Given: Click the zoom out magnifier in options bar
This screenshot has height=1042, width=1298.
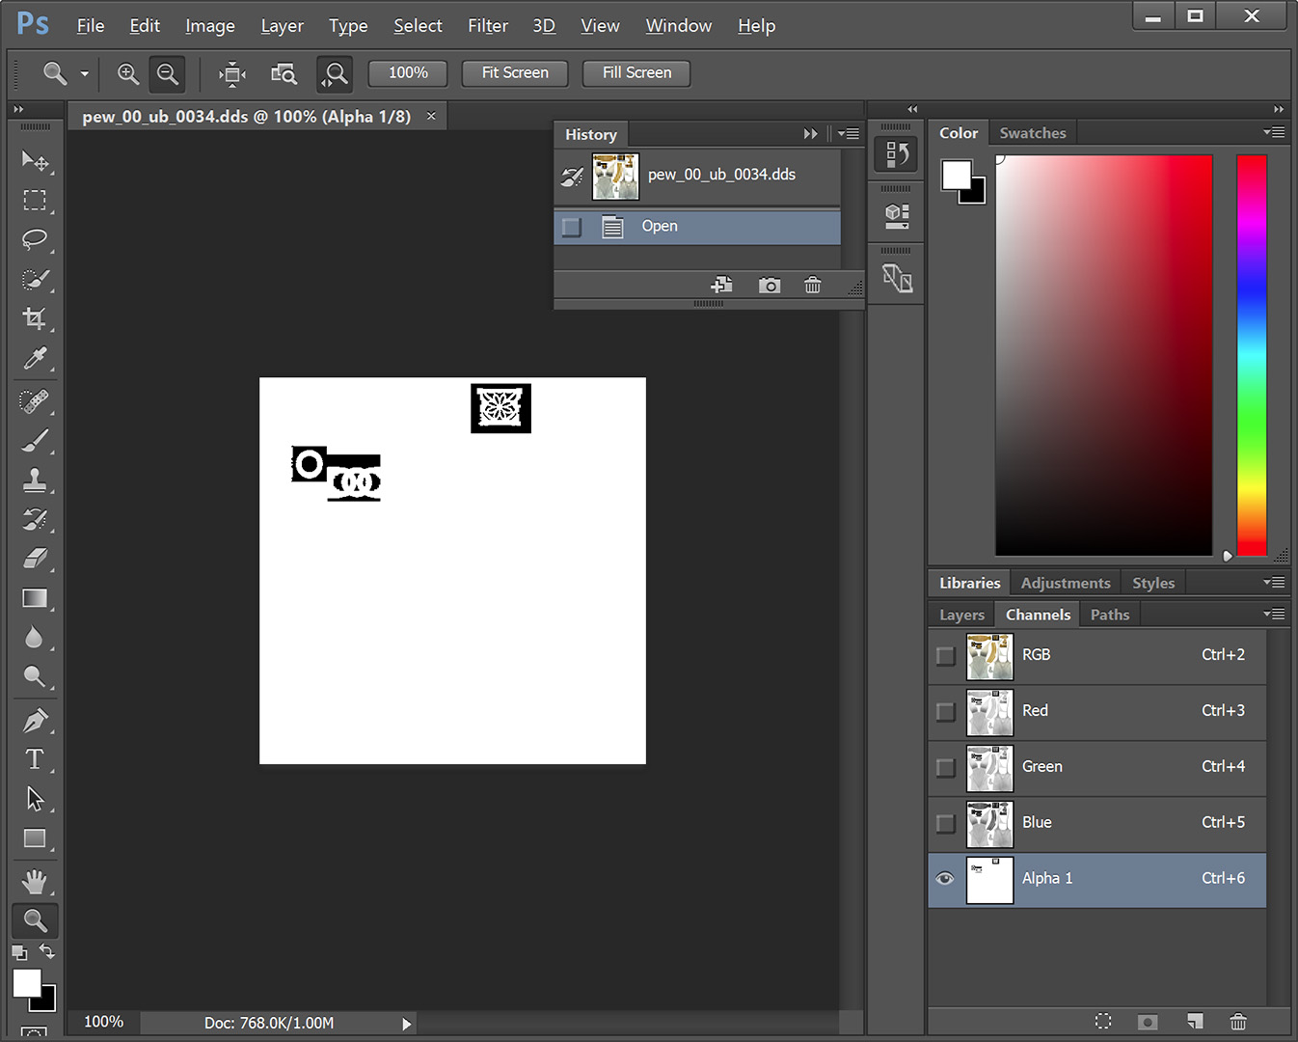Looking at the screenshot, I should pos(168,73).
